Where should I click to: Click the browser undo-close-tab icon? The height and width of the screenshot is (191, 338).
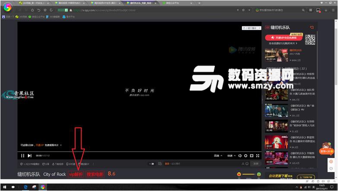39,10
